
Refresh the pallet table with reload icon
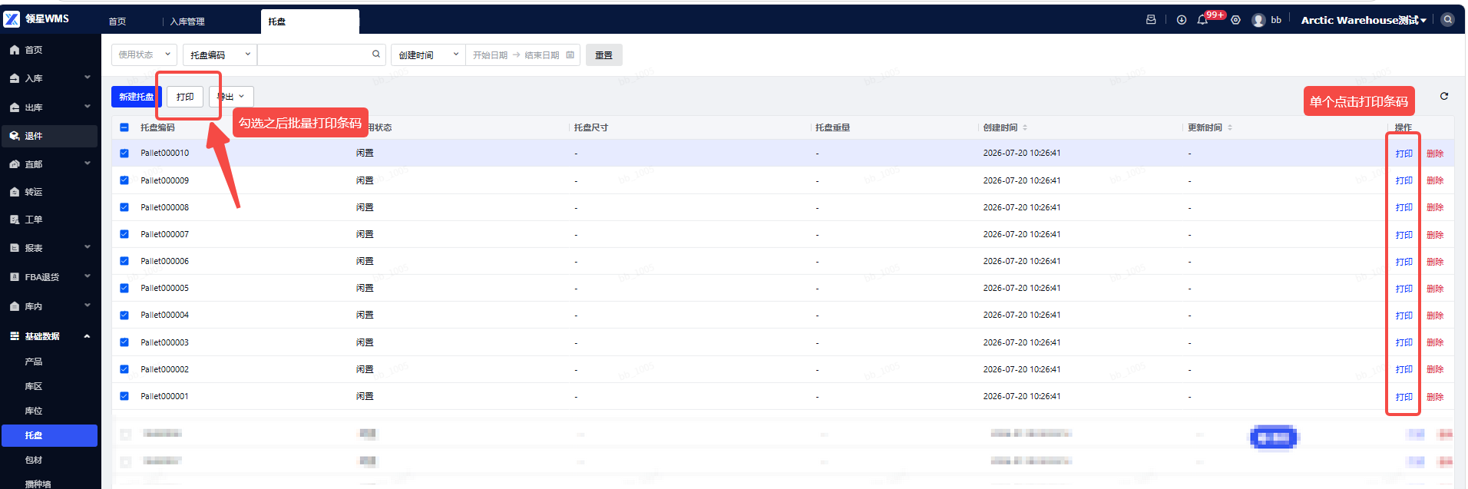click(1444, 96)
